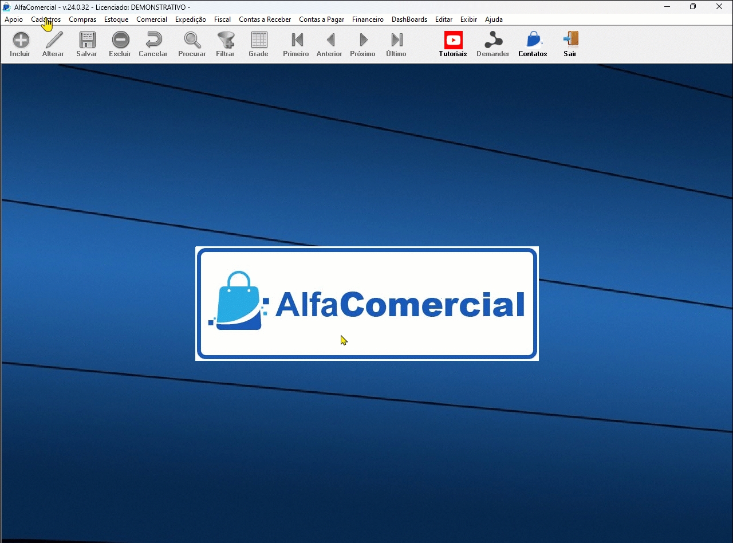Open the Cadastros menu
Image resolution: width=733 pixels, height=543 pixels.
[46, 19]
